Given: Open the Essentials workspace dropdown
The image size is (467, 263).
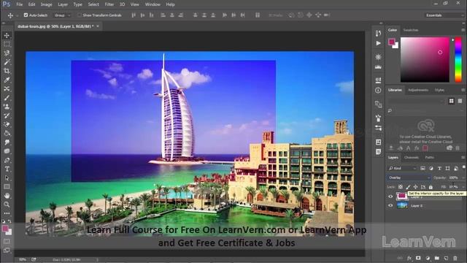Looking at the screenshot, I should click(444, 15).
